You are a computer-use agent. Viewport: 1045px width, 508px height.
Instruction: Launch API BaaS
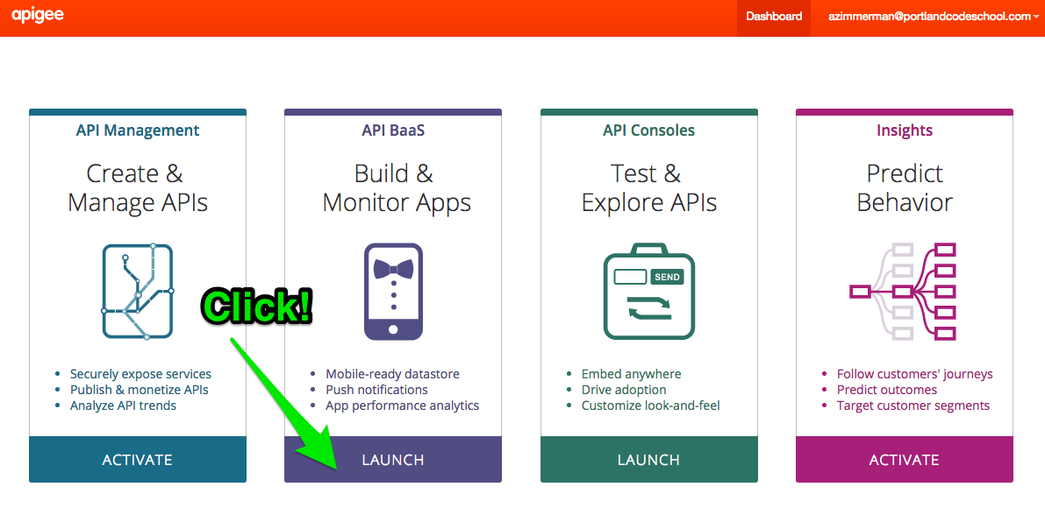tap(393, 460)
